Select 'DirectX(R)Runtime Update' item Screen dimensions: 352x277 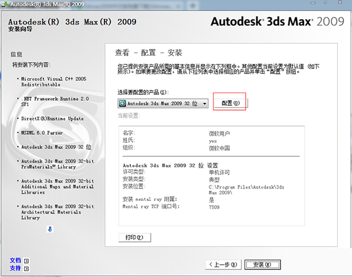pyautogui.click(x=52, y=118)
